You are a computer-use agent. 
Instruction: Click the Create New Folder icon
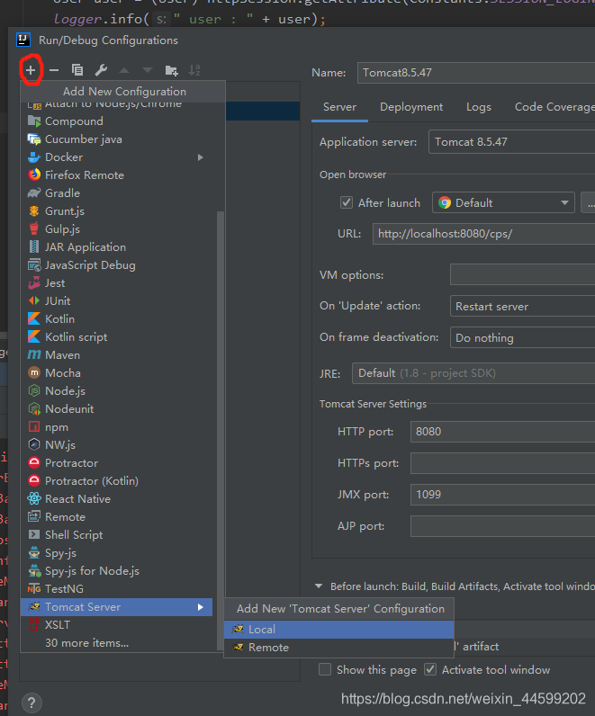point(171,70)
